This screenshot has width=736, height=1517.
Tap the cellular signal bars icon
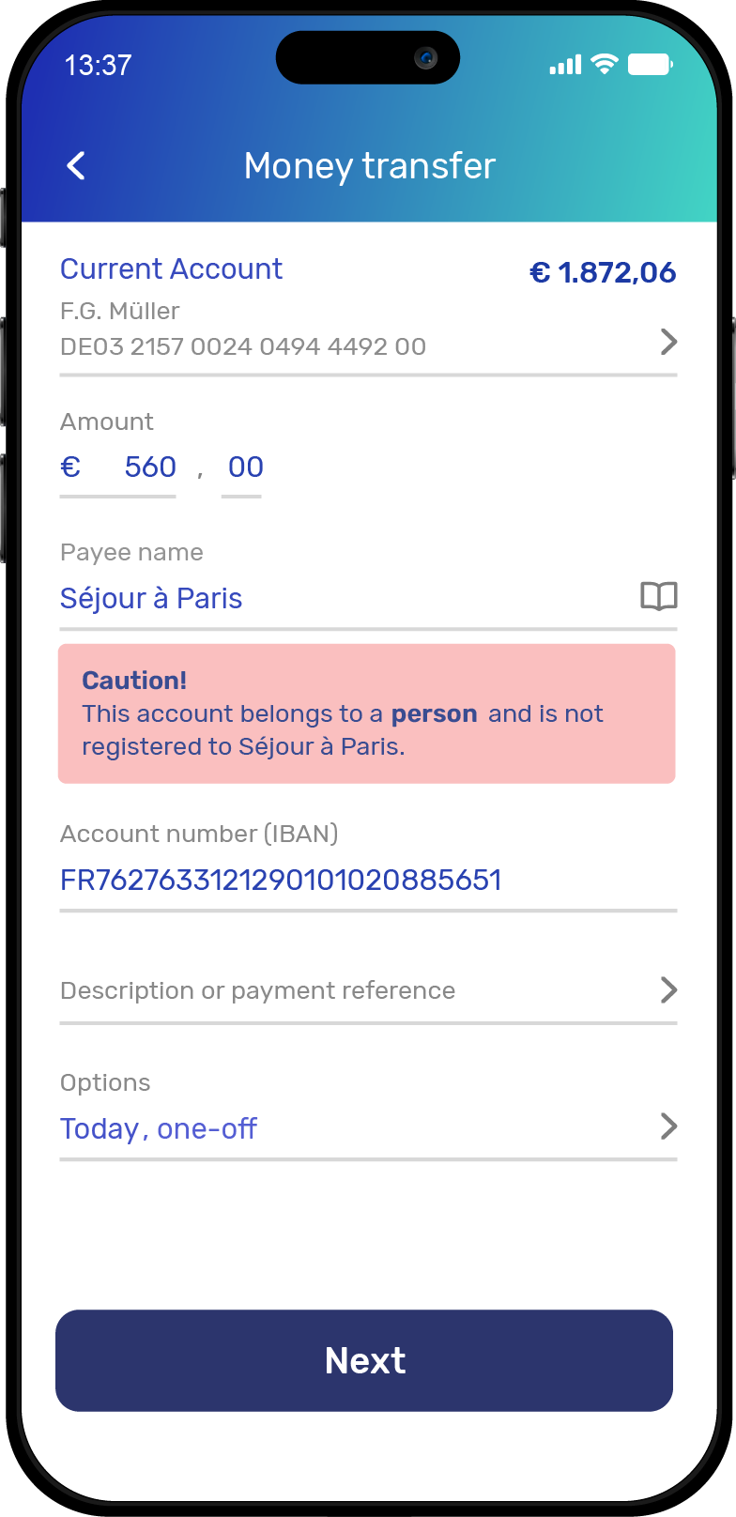[x=565, y=65]
